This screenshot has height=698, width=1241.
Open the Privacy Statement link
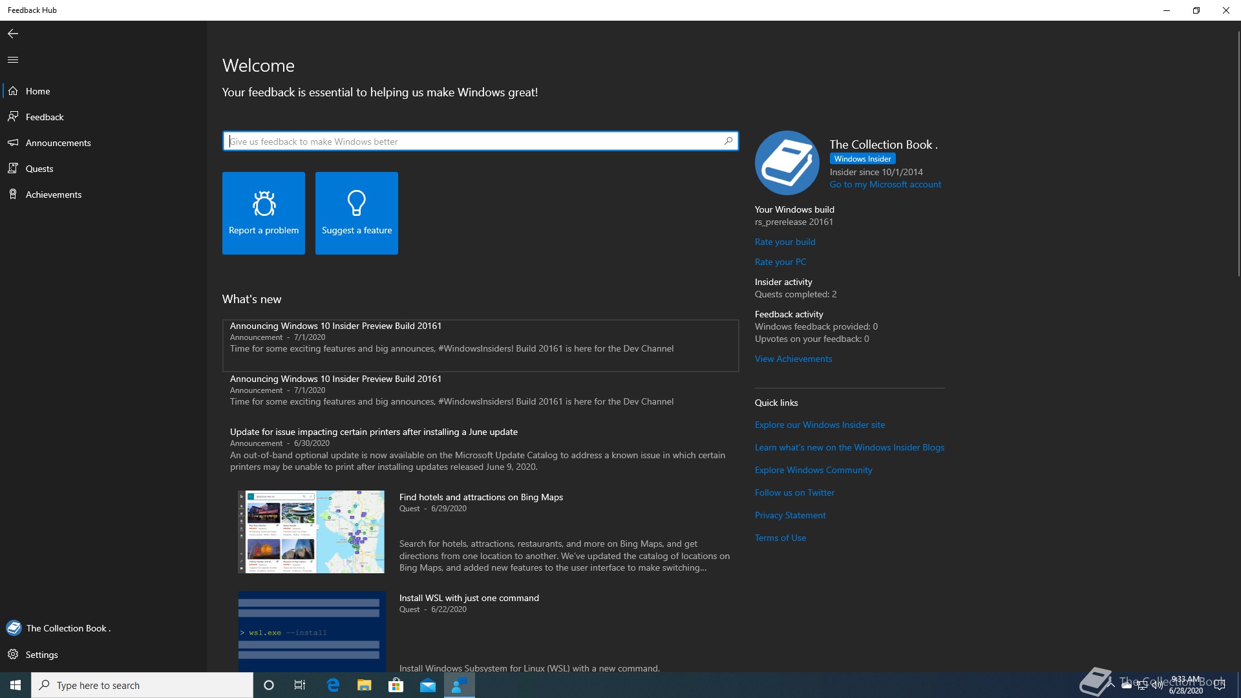pyautogui.click(x=790, y=515)
